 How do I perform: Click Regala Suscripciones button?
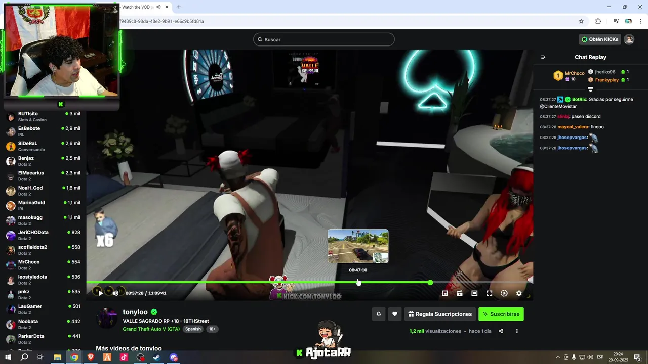coord(440,314)
